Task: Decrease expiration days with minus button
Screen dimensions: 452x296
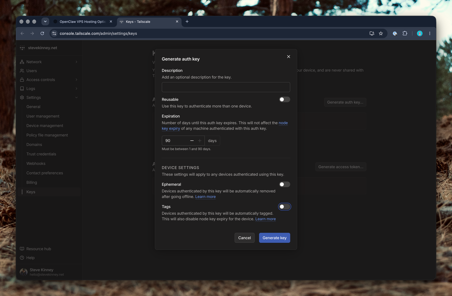Action: [192, 141]
